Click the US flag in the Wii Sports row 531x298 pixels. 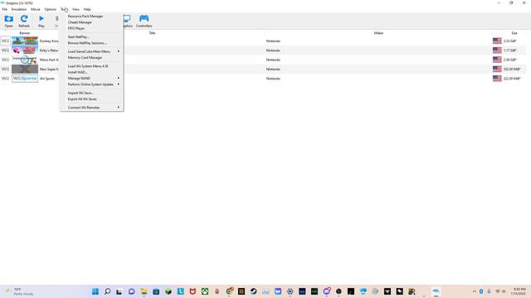497,79
